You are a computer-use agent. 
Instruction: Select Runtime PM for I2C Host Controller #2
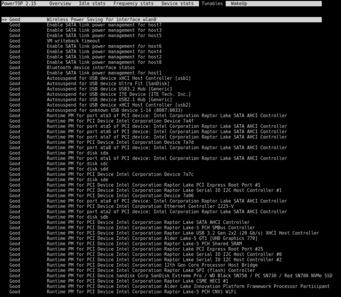coord(146,260)
